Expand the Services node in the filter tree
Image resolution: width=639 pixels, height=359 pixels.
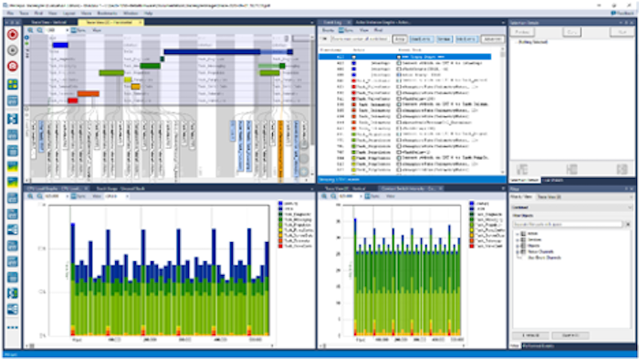click(x=518, y=240)
